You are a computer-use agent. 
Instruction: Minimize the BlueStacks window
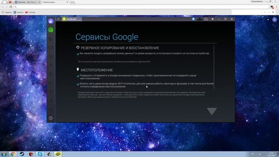pos(219,19)
